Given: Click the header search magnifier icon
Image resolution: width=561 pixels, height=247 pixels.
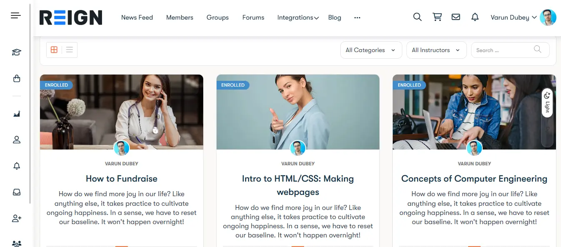Looking at the screenshot, I should [417, 17].
